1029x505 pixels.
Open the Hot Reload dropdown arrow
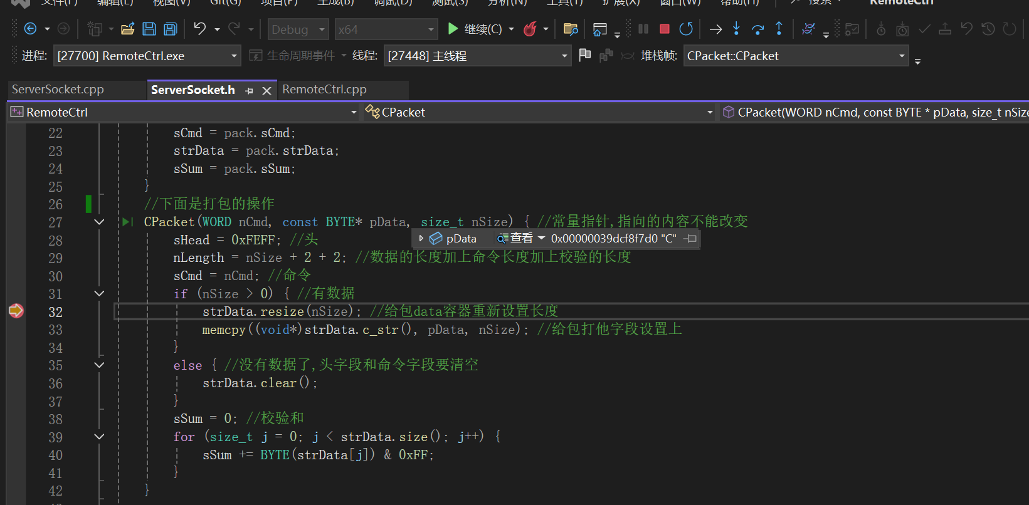[546, 29]
